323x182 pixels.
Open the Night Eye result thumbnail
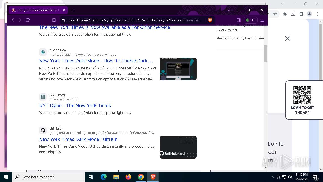pyautogui.click(x=178, y=69)
